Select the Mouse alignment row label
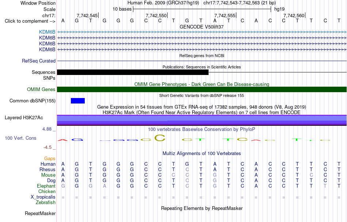Viewport: 347px width, 222px height. click(48, 175)
